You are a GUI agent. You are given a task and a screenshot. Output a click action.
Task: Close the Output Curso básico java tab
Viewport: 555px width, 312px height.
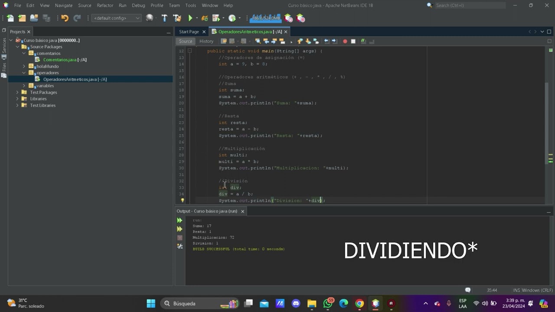click(x=242, y=211)
